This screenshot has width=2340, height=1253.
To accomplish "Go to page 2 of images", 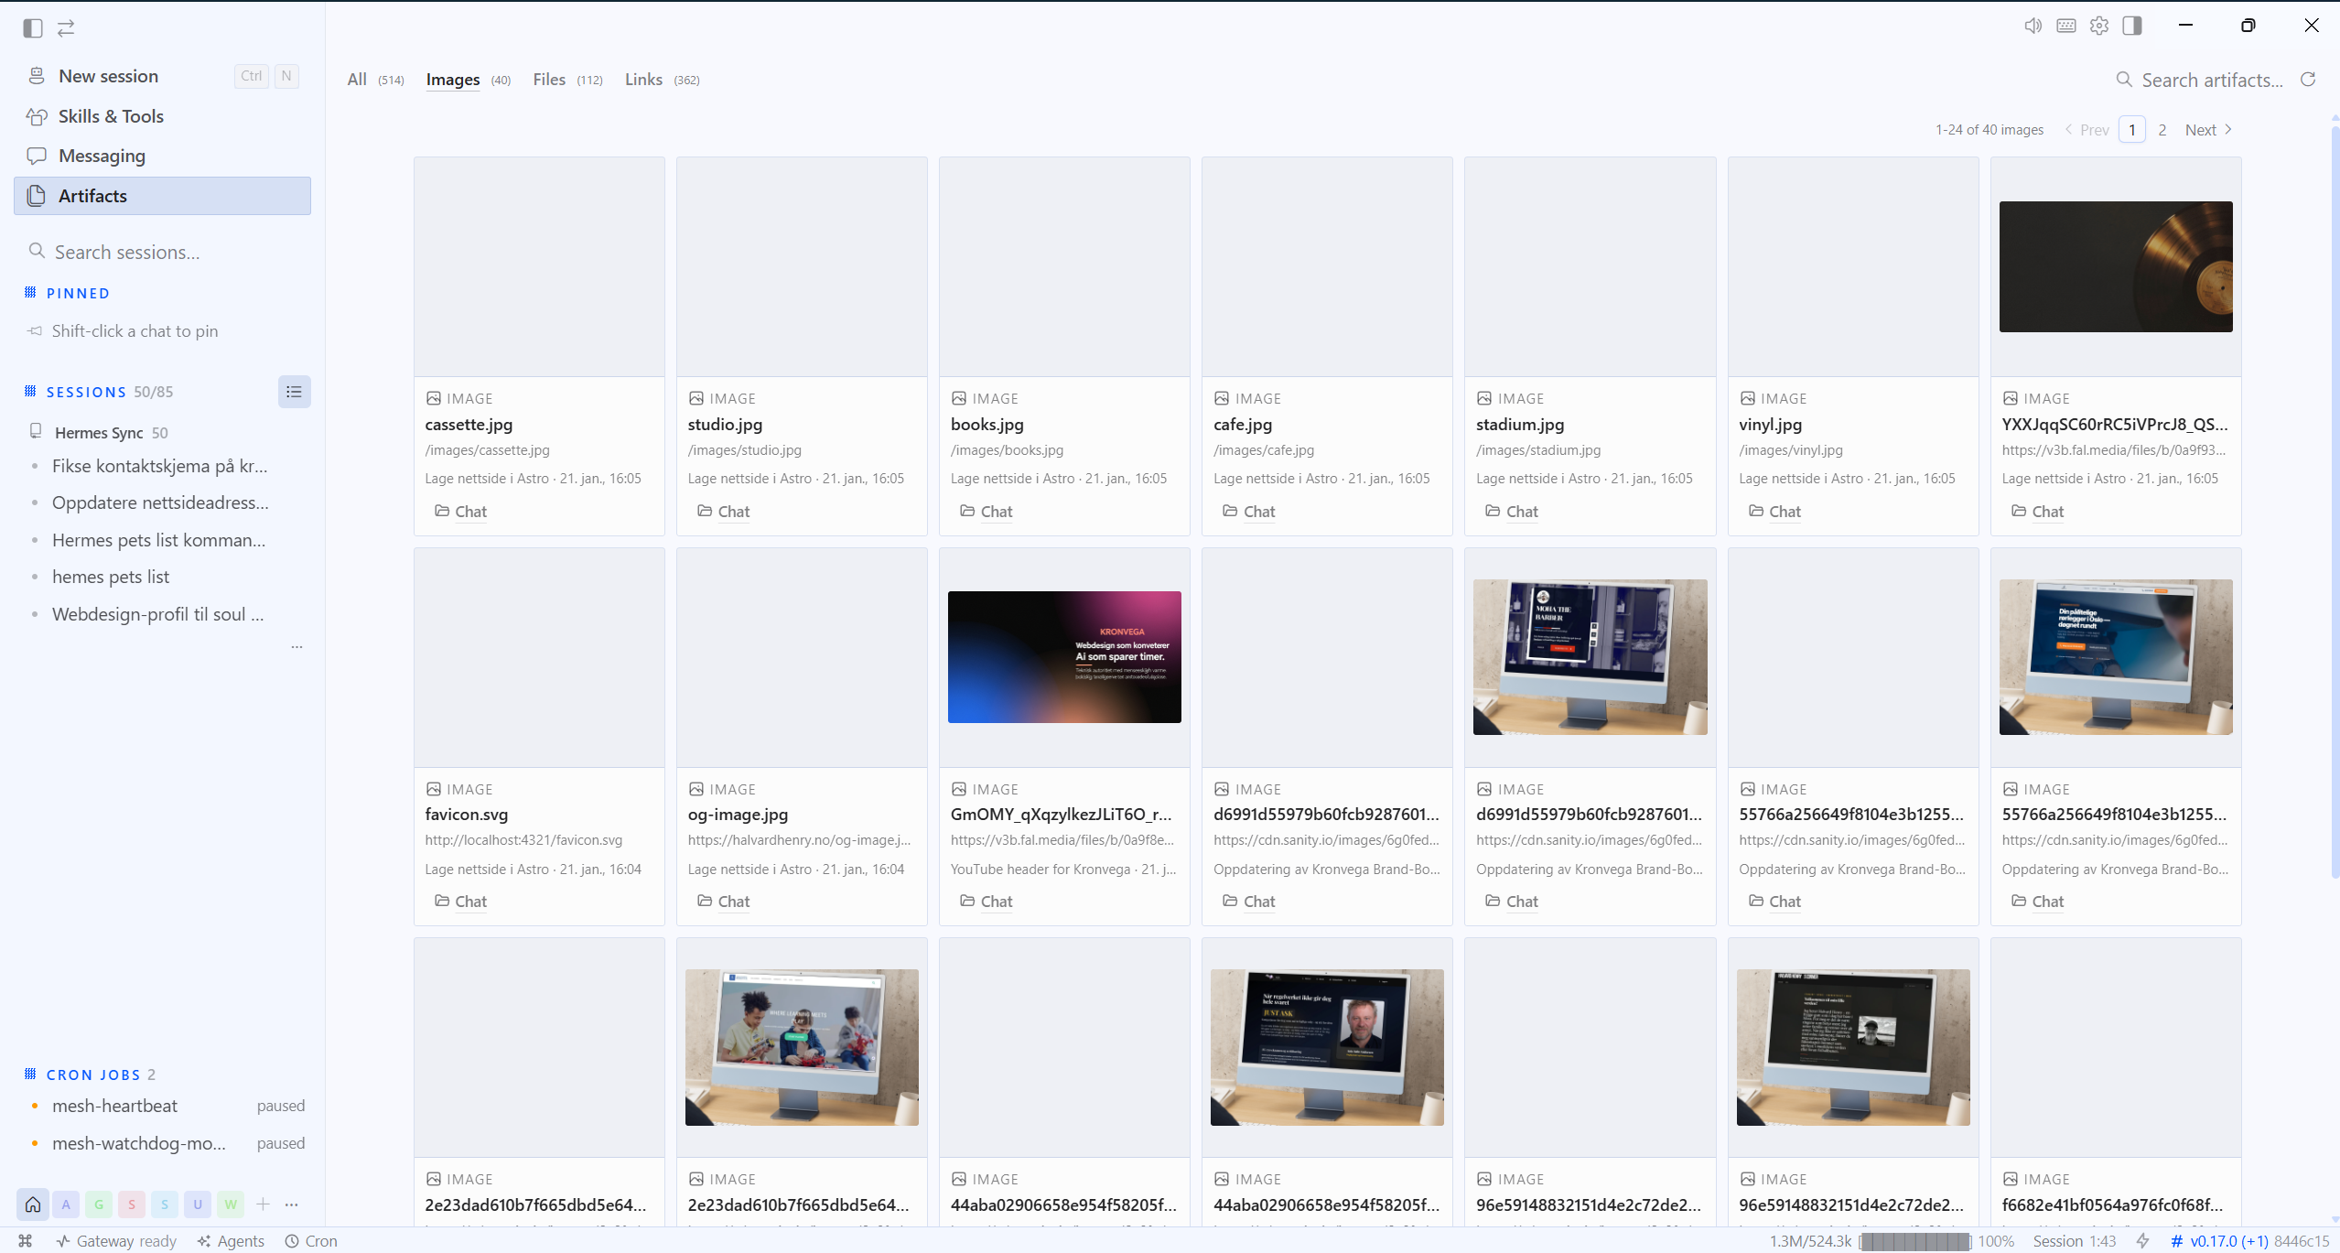I will [2162, 130].
